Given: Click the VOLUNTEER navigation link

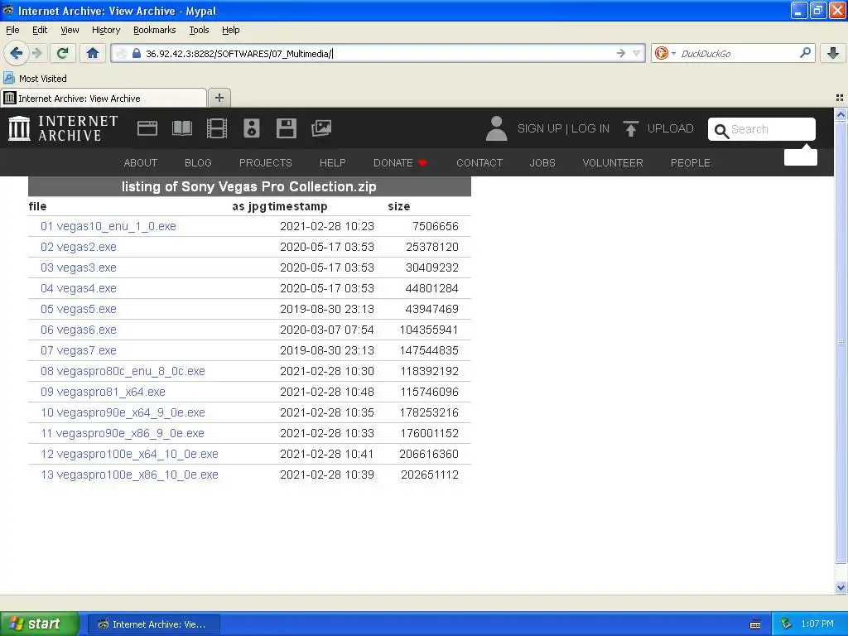Looking at the screenshot, I should point(613,163).
